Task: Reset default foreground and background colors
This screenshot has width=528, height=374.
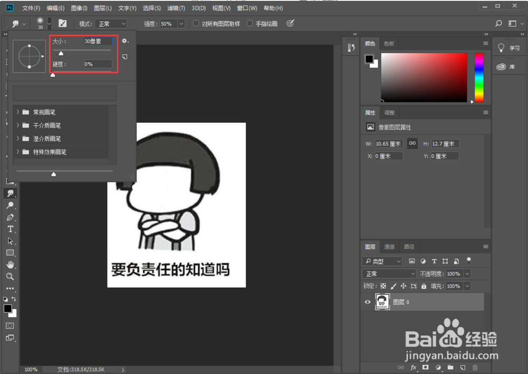Action: [x=5, y=299]
